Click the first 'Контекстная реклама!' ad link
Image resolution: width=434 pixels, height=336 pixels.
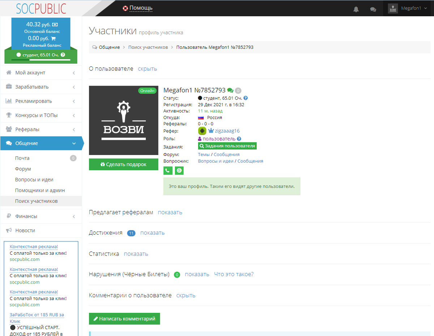tap(34, 246)
